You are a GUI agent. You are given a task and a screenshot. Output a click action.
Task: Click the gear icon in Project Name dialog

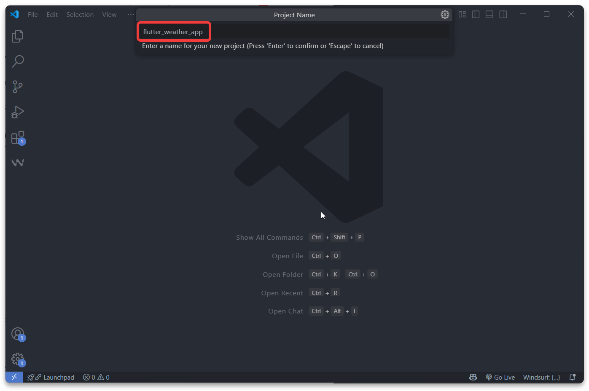[445, 15]
